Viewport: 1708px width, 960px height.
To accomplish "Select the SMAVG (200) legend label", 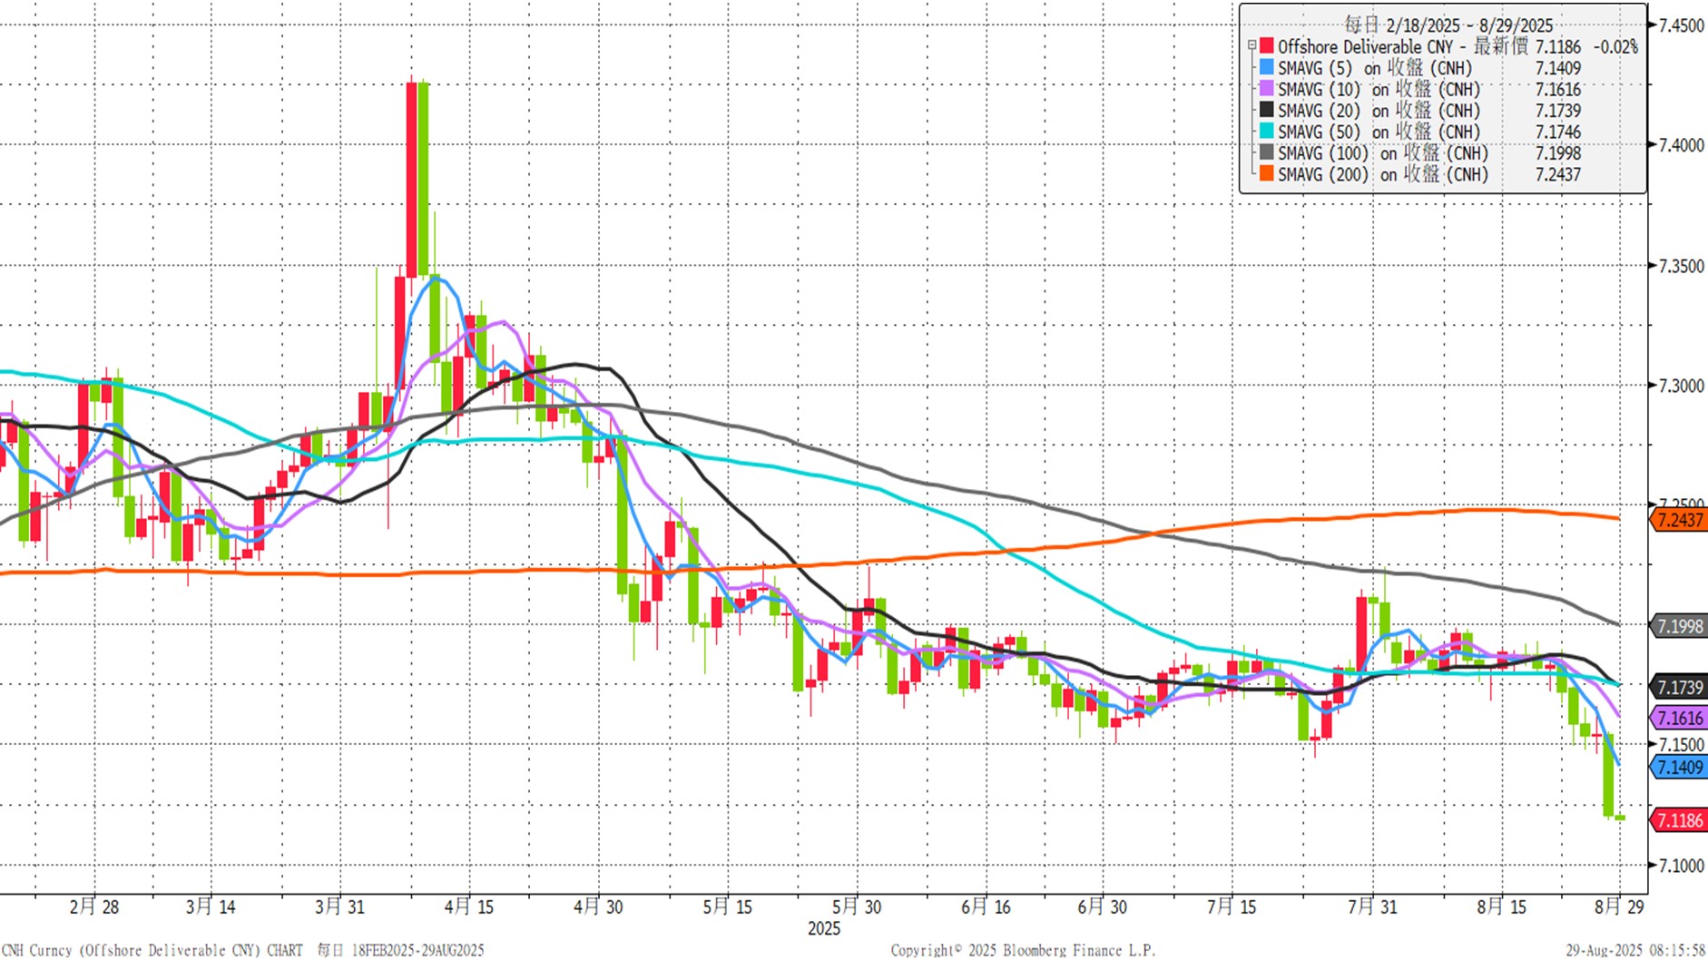I will [x=1383, y=174].
